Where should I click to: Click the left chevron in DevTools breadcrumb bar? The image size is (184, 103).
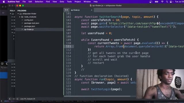1,101
